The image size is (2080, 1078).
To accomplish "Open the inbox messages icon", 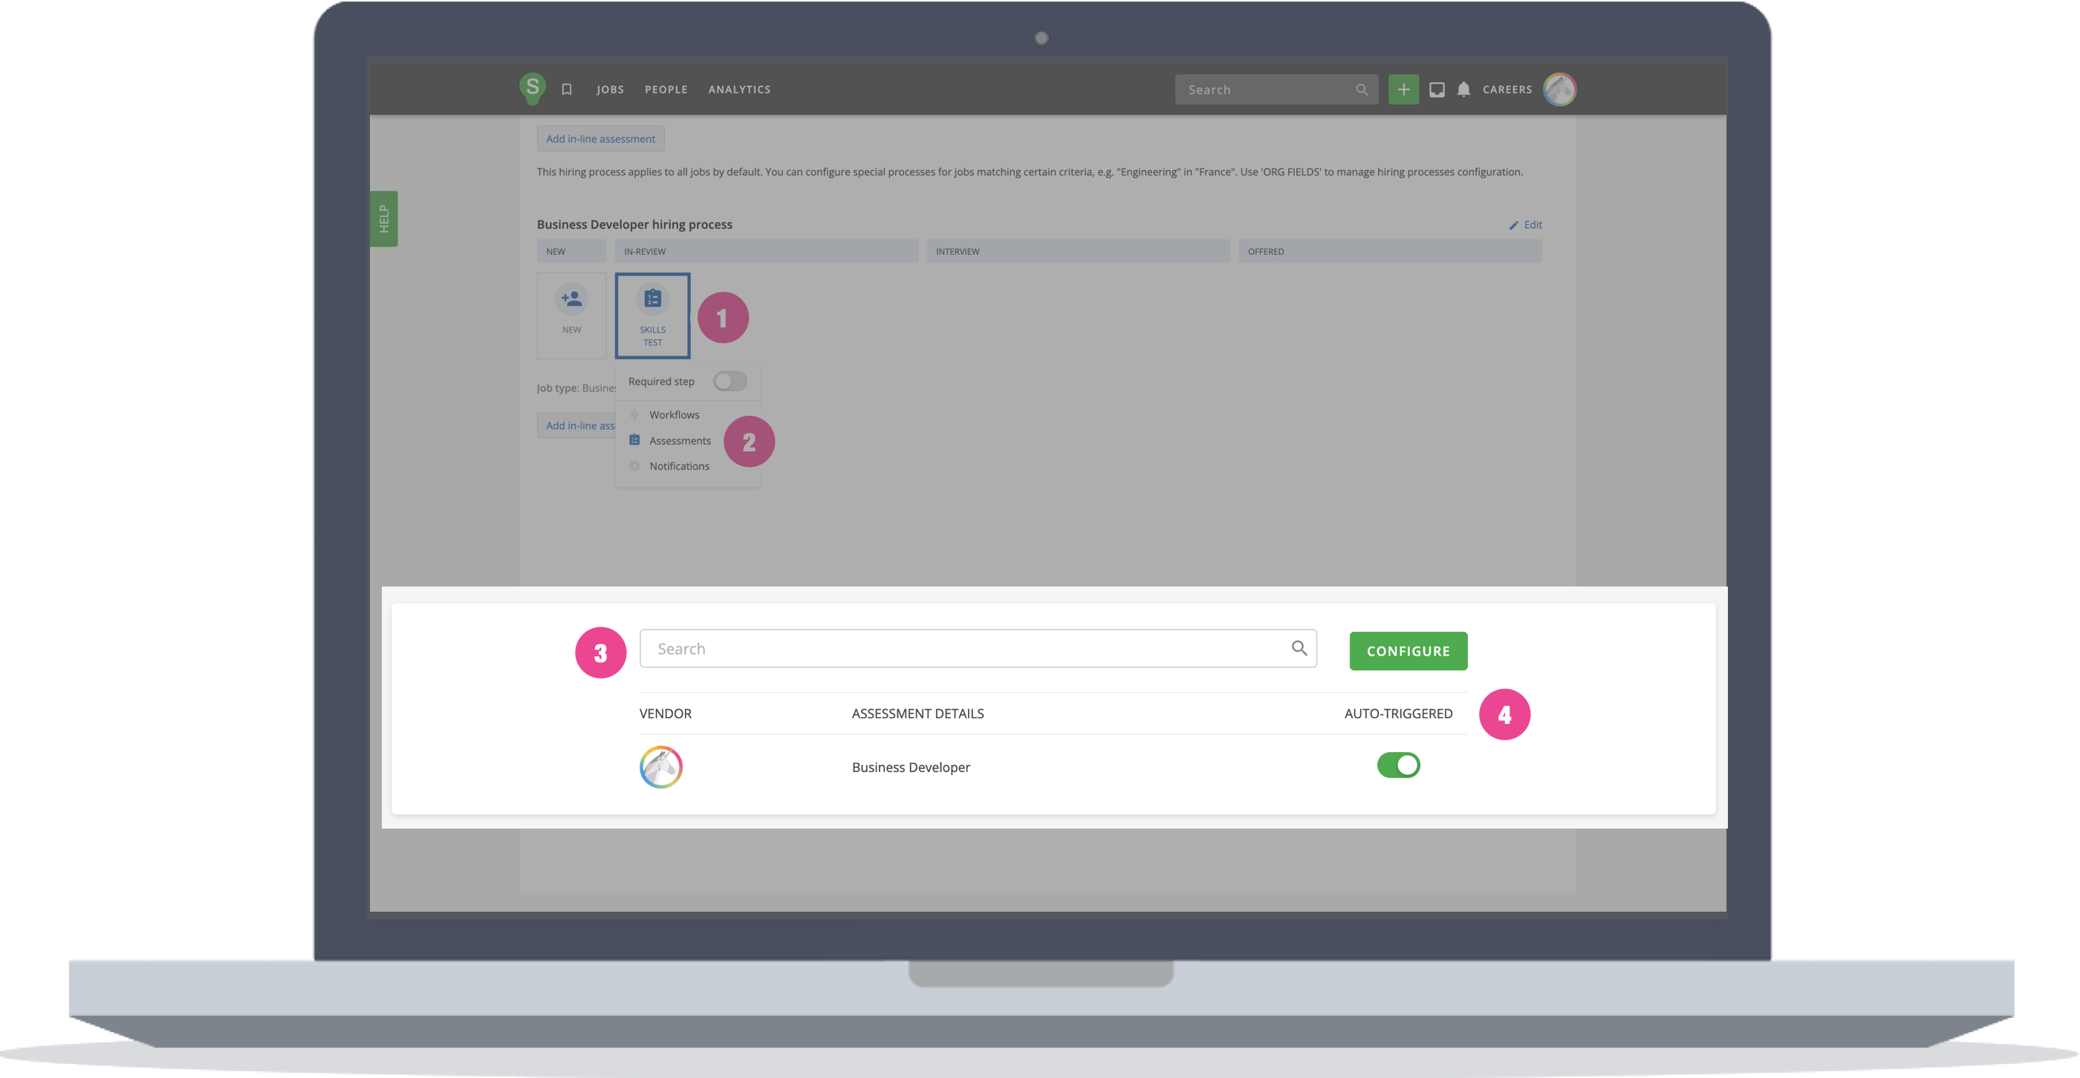I will pyautogui.click(x=1437, y=90).
